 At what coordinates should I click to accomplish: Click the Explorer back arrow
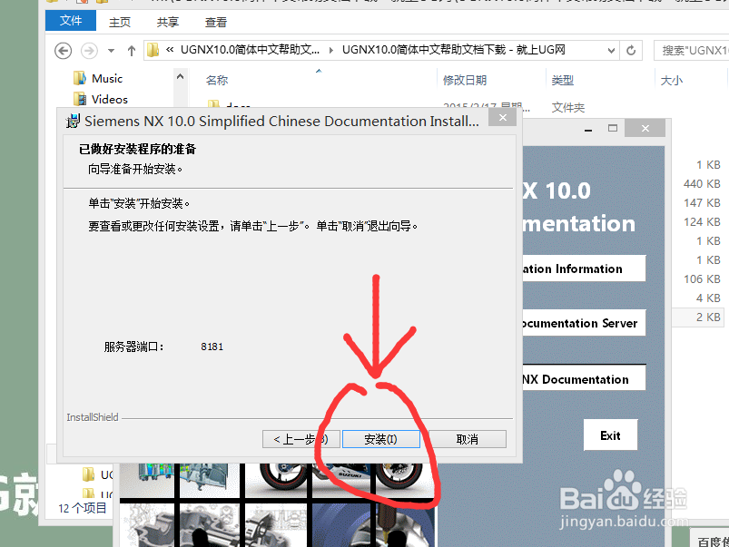(x=64, y=50)
